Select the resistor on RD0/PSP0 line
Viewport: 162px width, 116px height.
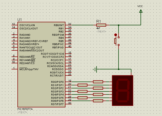98,82
